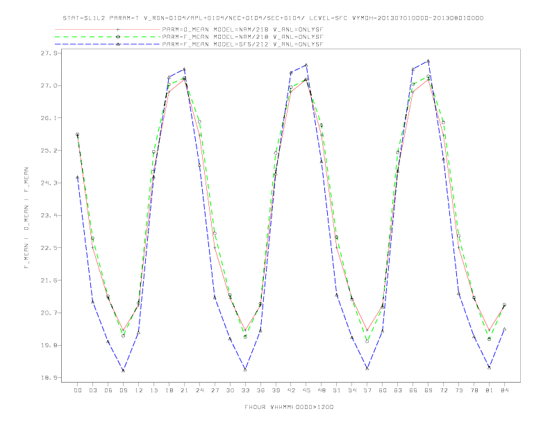
Task: Click x-axis forecast hour label 75
Action: pyautogui.click(x=459, y=390)
